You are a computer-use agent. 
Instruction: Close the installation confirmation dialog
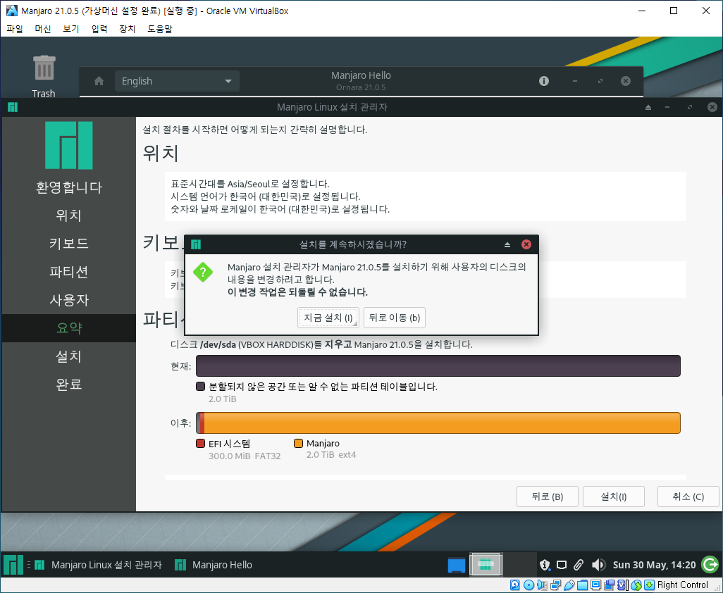click(x=526, y=244)
